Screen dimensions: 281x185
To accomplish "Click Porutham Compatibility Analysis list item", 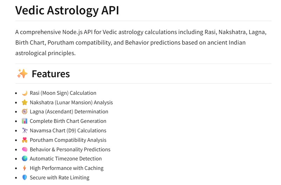I will pyautogui.click(x=68, y=140).
